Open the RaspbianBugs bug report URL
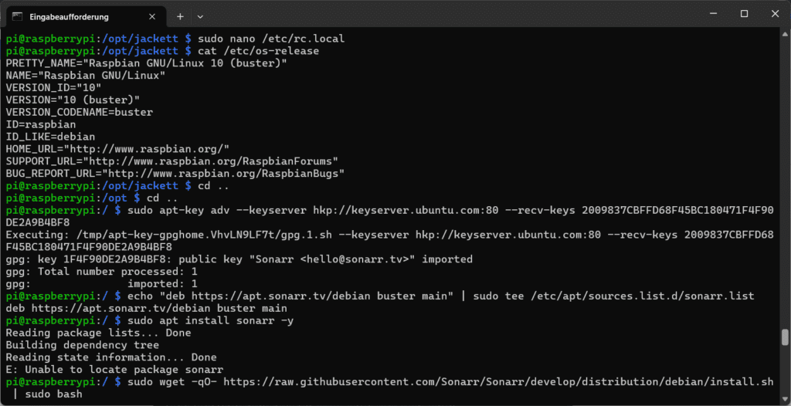The height and width of the screenshot is (406, 791). click(226, 174)
